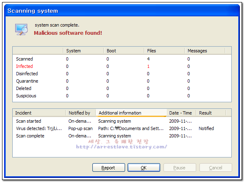Sort by the Date - Time column header
Screen dimensions: 244x182
[x=181, y=113]
